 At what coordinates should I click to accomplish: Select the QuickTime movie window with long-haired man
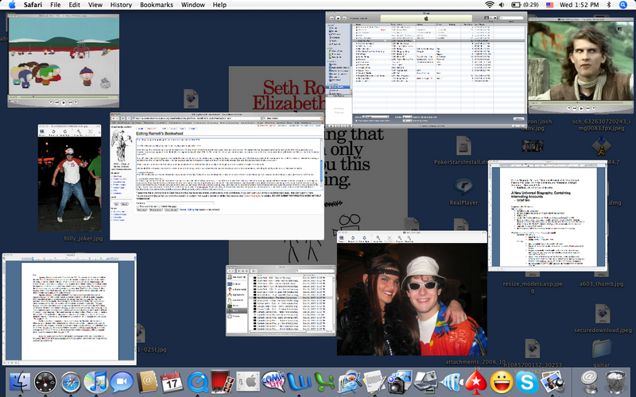point(580,66)
